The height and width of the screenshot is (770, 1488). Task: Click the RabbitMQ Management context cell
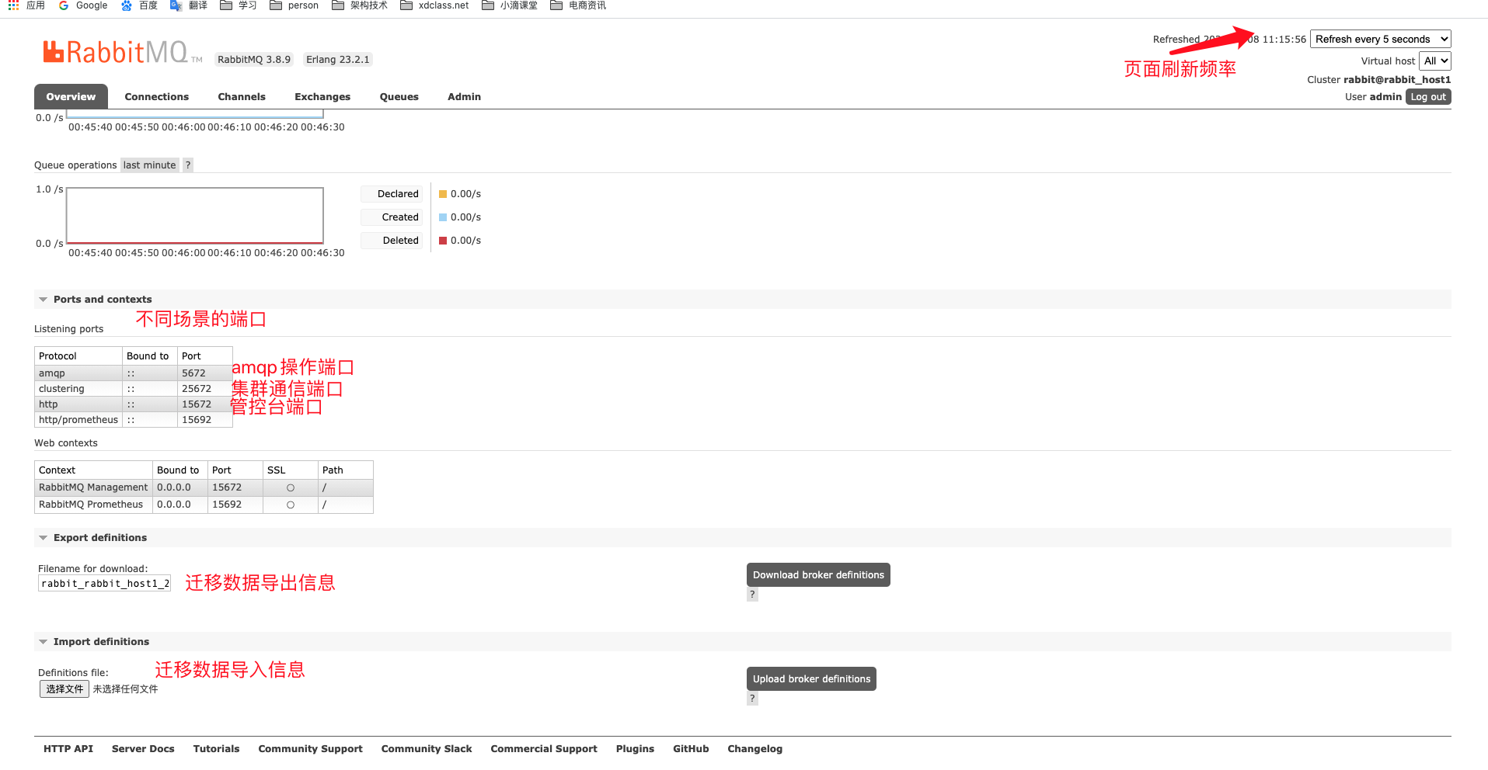pyautogui.click(x=93, y=487)
